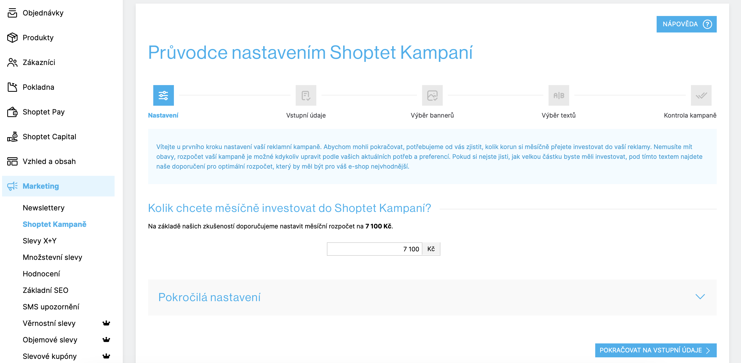Click the Výběr textů A|B step icon

pos(559,95)
